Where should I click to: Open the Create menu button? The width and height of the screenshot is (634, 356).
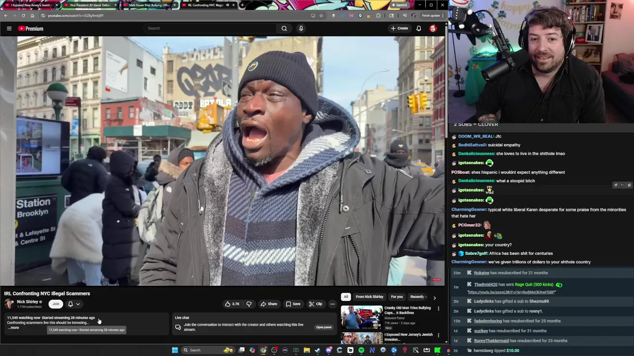(x=399, y=28)
